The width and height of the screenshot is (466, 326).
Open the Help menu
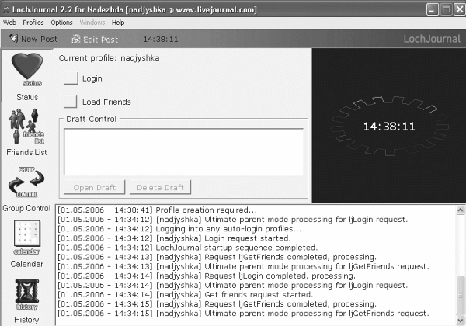click(118, 23)
